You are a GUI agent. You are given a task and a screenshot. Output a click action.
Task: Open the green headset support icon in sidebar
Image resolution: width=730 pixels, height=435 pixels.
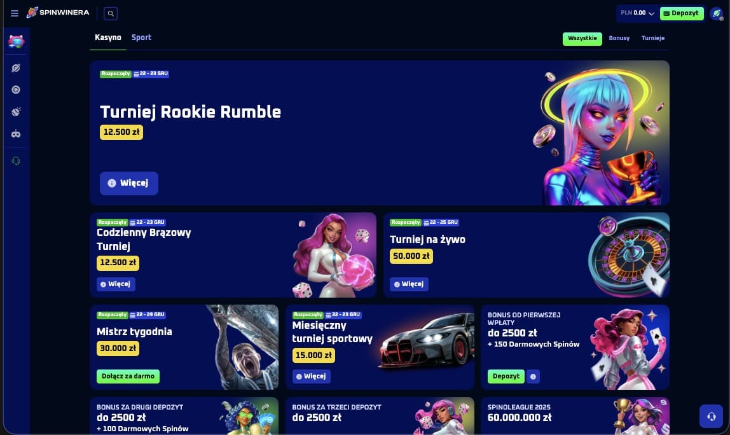[16, 161]
